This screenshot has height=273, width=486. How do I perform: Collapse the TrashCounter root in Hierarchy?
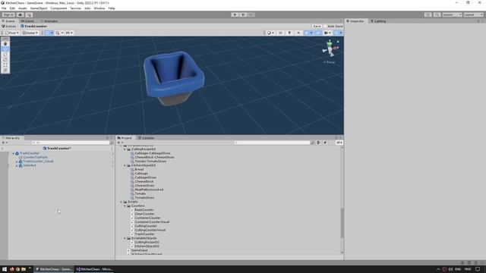(x=14, y=153)
